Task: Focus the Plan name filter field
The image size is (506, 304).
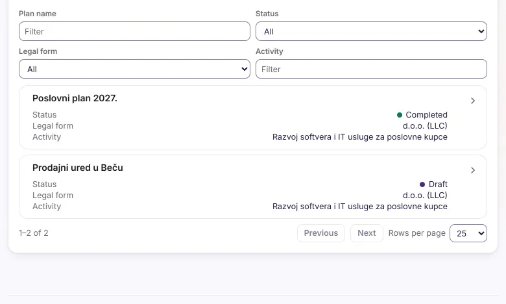Action: point(134,31)
